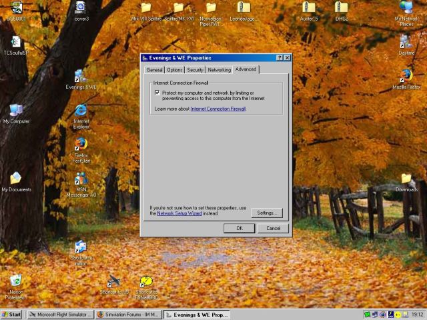The width and height of the screenshot is (427, 320).
Task: Select the Spitfire MK XVI folder
Action: pyautogui.click(x=179, y=7)
